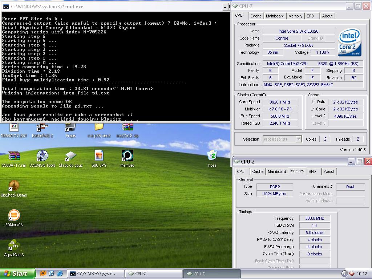Launch the BioShock Demo shortcut
The height and width of the screenshot is (279, 372).
tap(14, 189)
